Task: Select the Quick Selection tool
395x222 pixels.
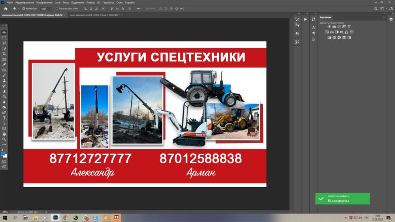Action: click(x=4, y=49)
